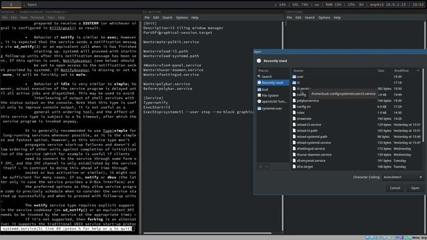Screen dimensions: 427x240
Task: Click the 19:53 clock in the top bar
Action: [418, 5]
